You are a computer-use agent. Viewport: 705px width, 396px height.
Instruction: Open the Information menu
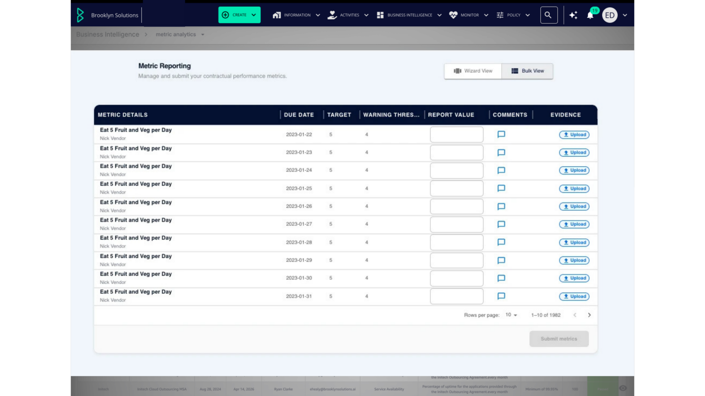pos(296,15)
